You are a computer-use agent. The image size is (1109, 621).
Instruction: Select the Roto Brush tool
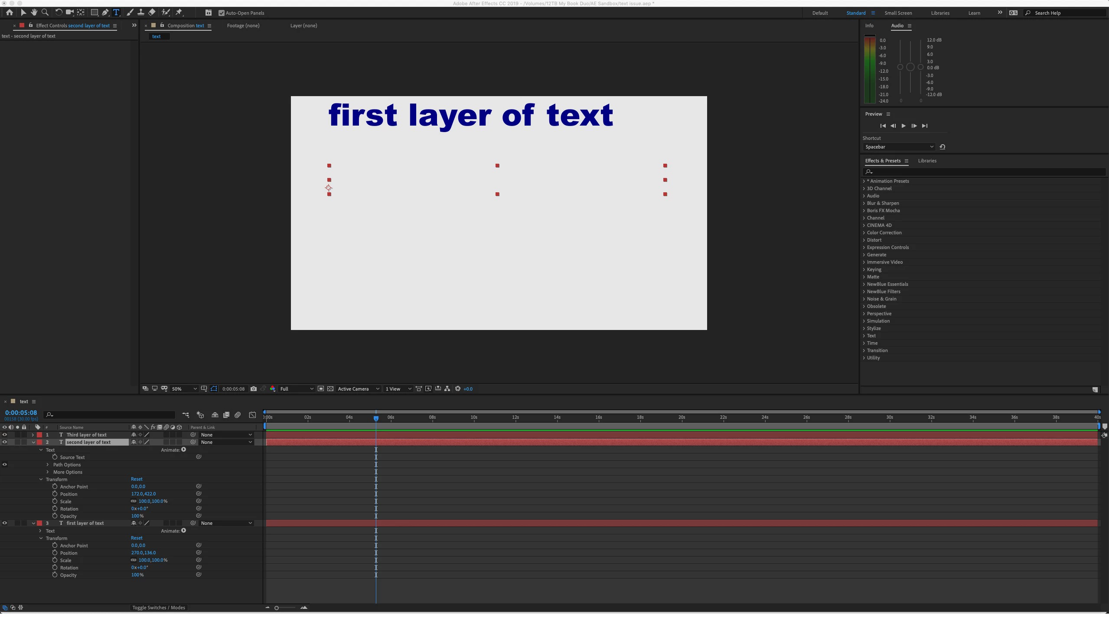coord(166,13)
